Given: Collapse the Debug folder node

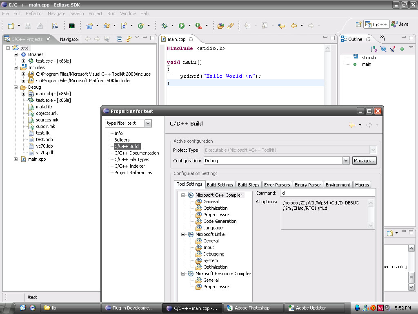Looking at the screenshot, I should [x=16, y=87].
